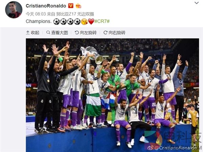
Task: Rotate the image right with 向右旋转
Action: coord(114,32)
